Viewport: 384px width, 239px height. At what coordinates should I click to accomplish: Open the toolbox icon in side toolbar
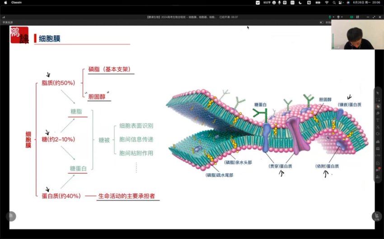click(x=378, y=148)
